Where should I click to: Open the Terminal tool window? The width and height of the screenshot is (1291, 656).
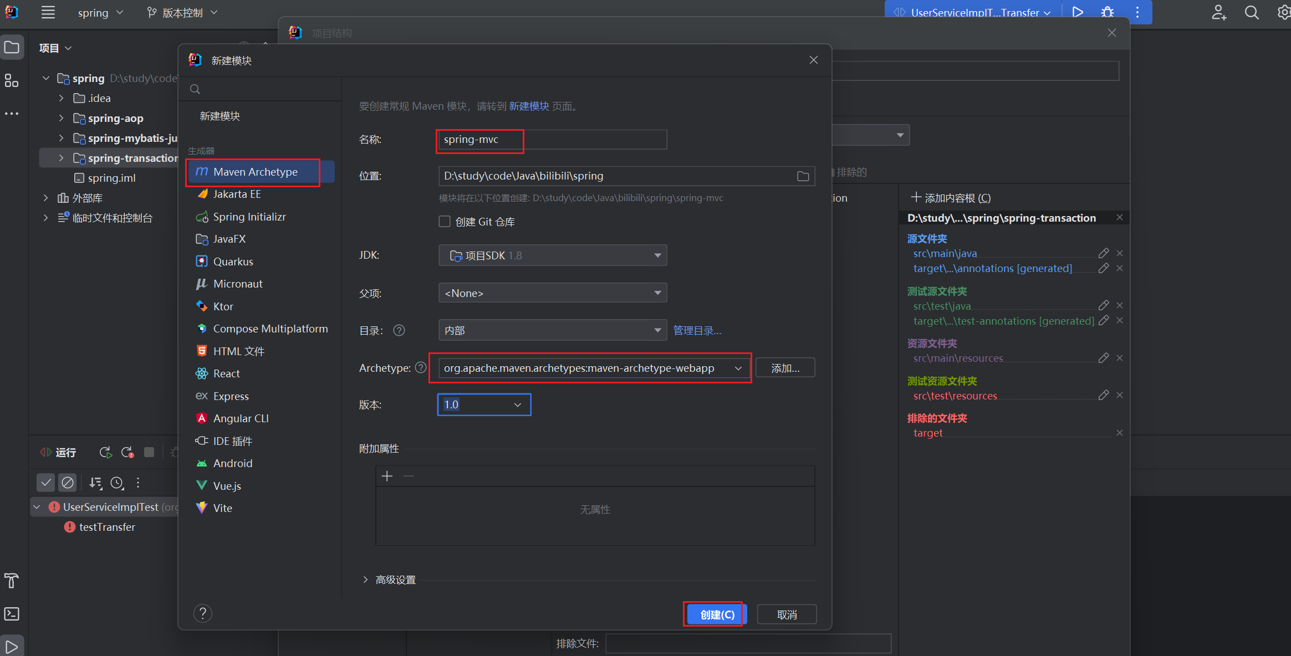click(x=12, y=614)
